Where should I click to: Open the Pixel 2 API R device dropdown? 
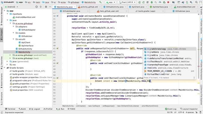pyautogui.click(x=127, y=2)
